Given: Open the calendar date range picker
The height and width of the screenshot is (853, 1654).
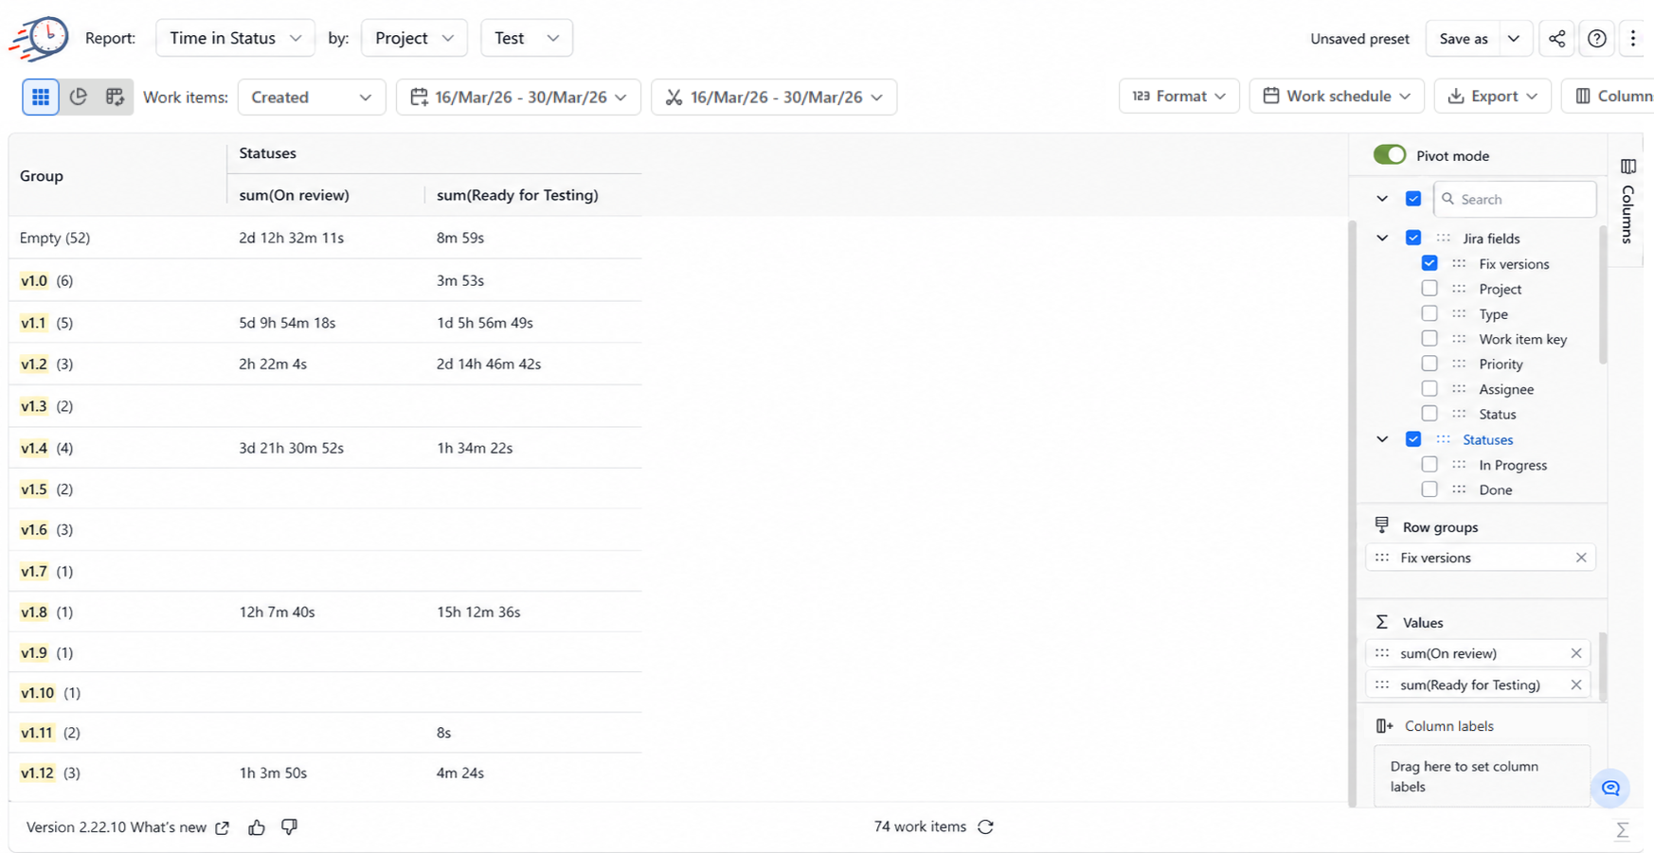Looking at the screenshot, I should coord(518,97).
